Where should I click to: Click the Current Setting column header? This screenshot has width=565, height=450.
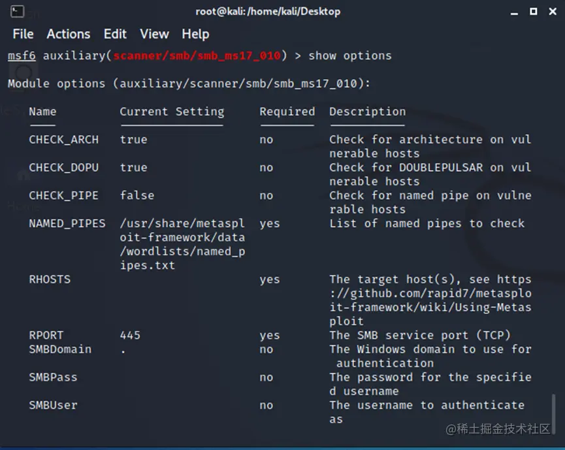click(x=172, y=112)
